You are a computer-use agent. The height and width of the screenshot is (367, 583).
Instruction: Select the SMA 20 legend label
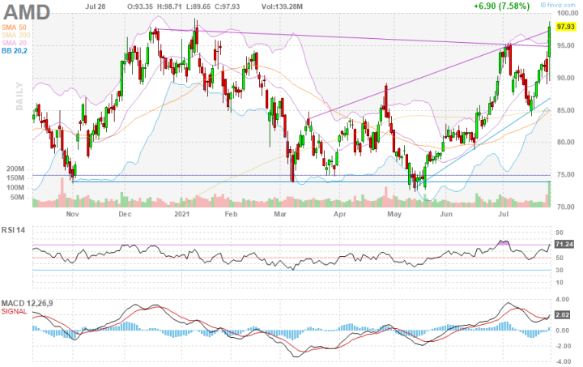coord(14,43)
